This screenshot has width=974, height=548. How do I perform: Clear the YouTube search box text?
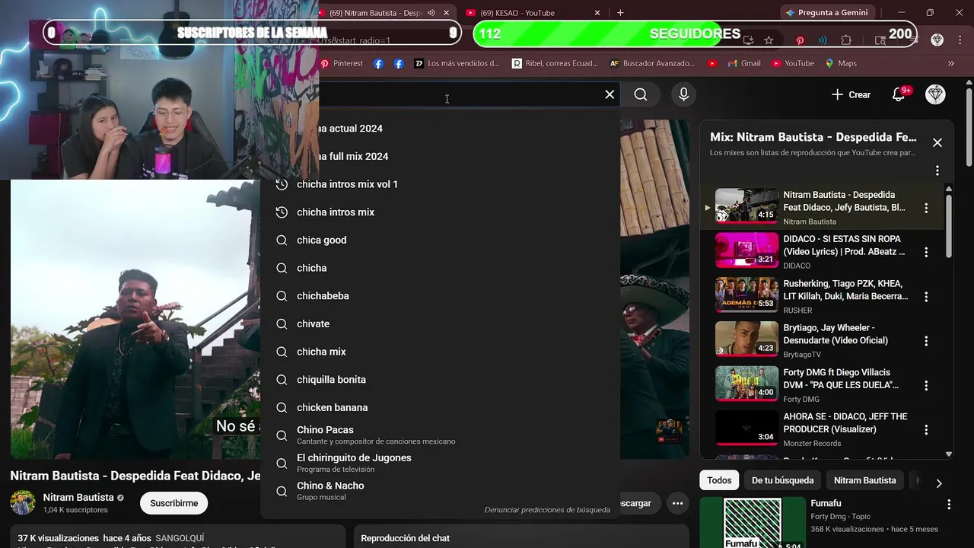(610, 94)
